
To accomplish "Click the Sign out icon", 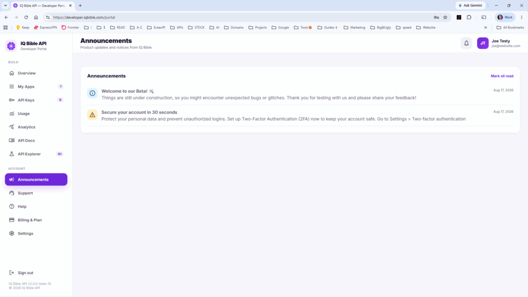I will [12, 273].
